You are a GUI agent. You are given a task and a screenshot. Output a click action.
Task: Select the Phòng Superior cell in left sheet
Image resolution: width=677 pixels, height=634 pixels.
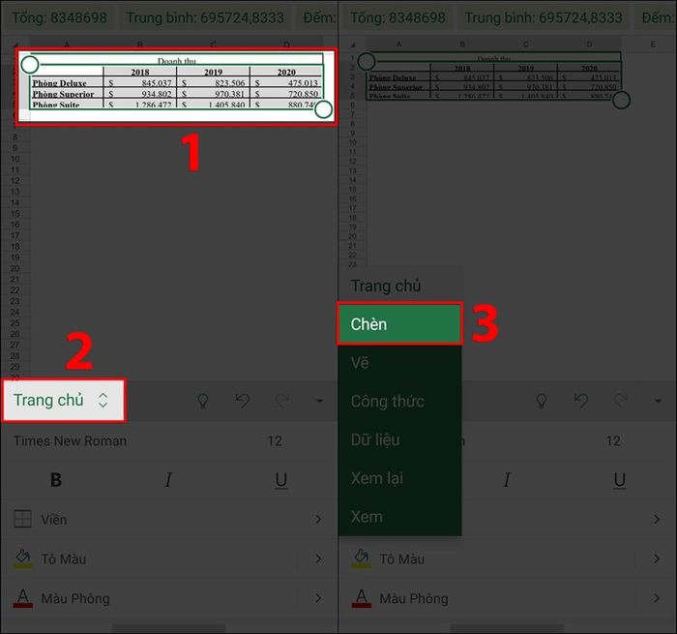[67, 94]
